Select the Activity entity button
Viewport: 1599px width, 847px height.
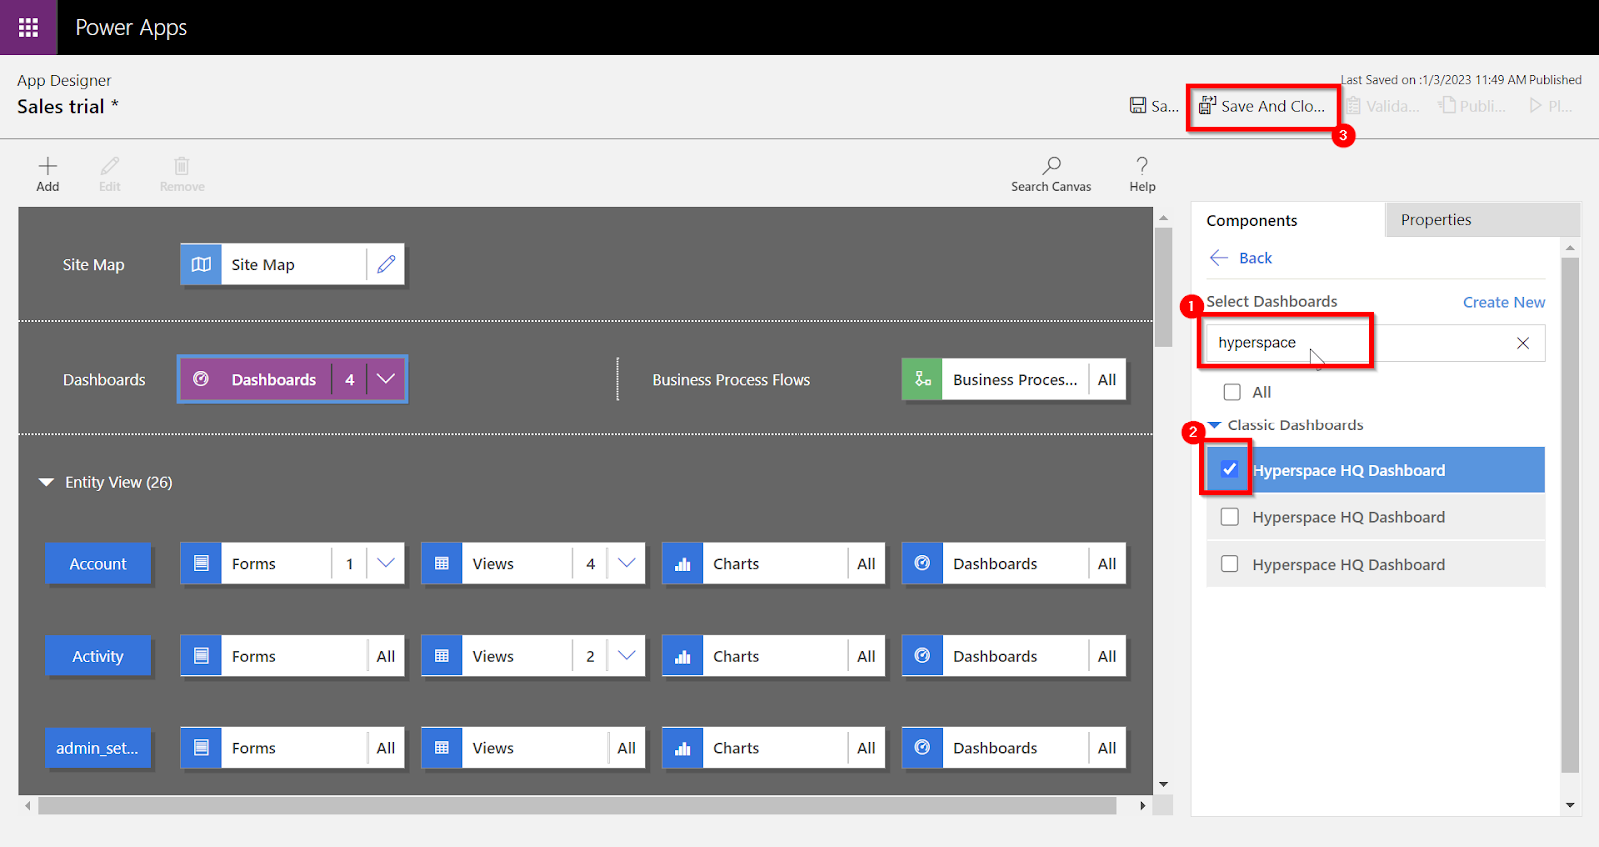click(98, 656)
